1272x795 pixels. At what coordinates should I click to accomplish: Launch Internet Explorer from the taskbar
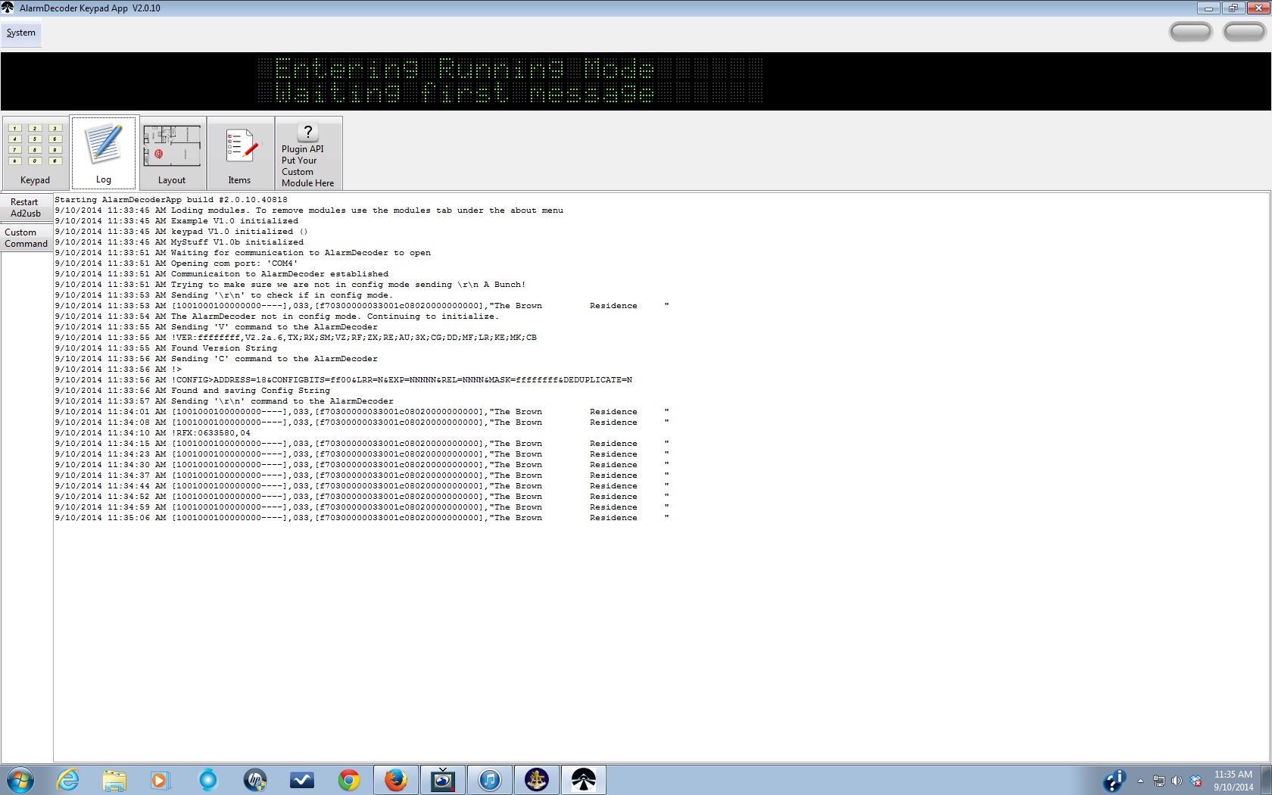68,780
